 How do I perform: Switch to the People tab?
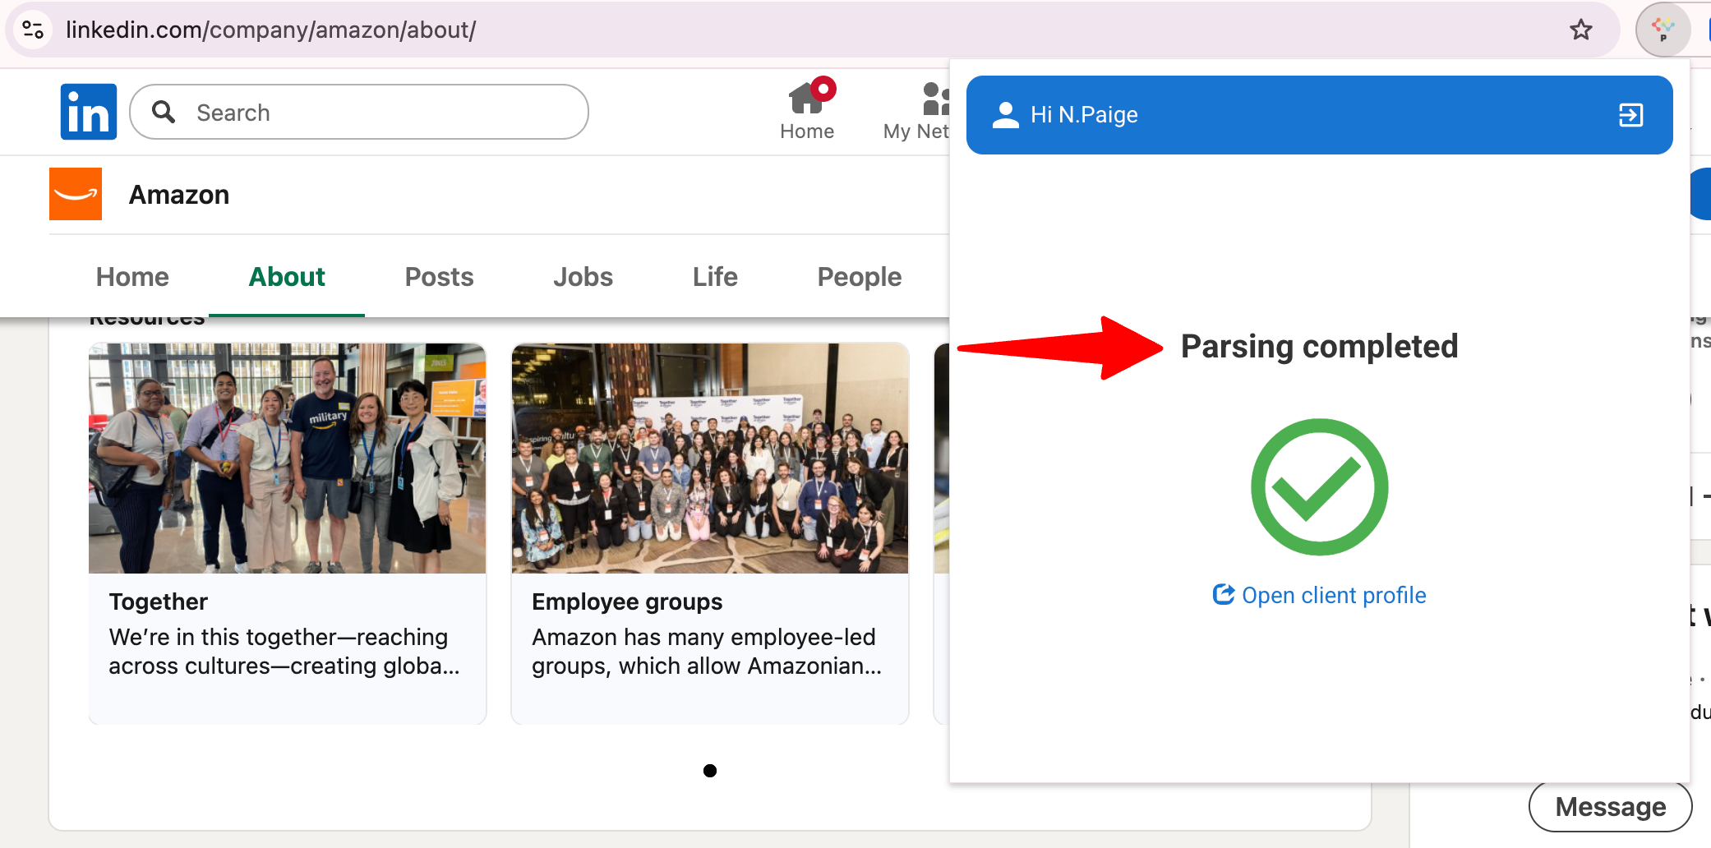(859, 277)
